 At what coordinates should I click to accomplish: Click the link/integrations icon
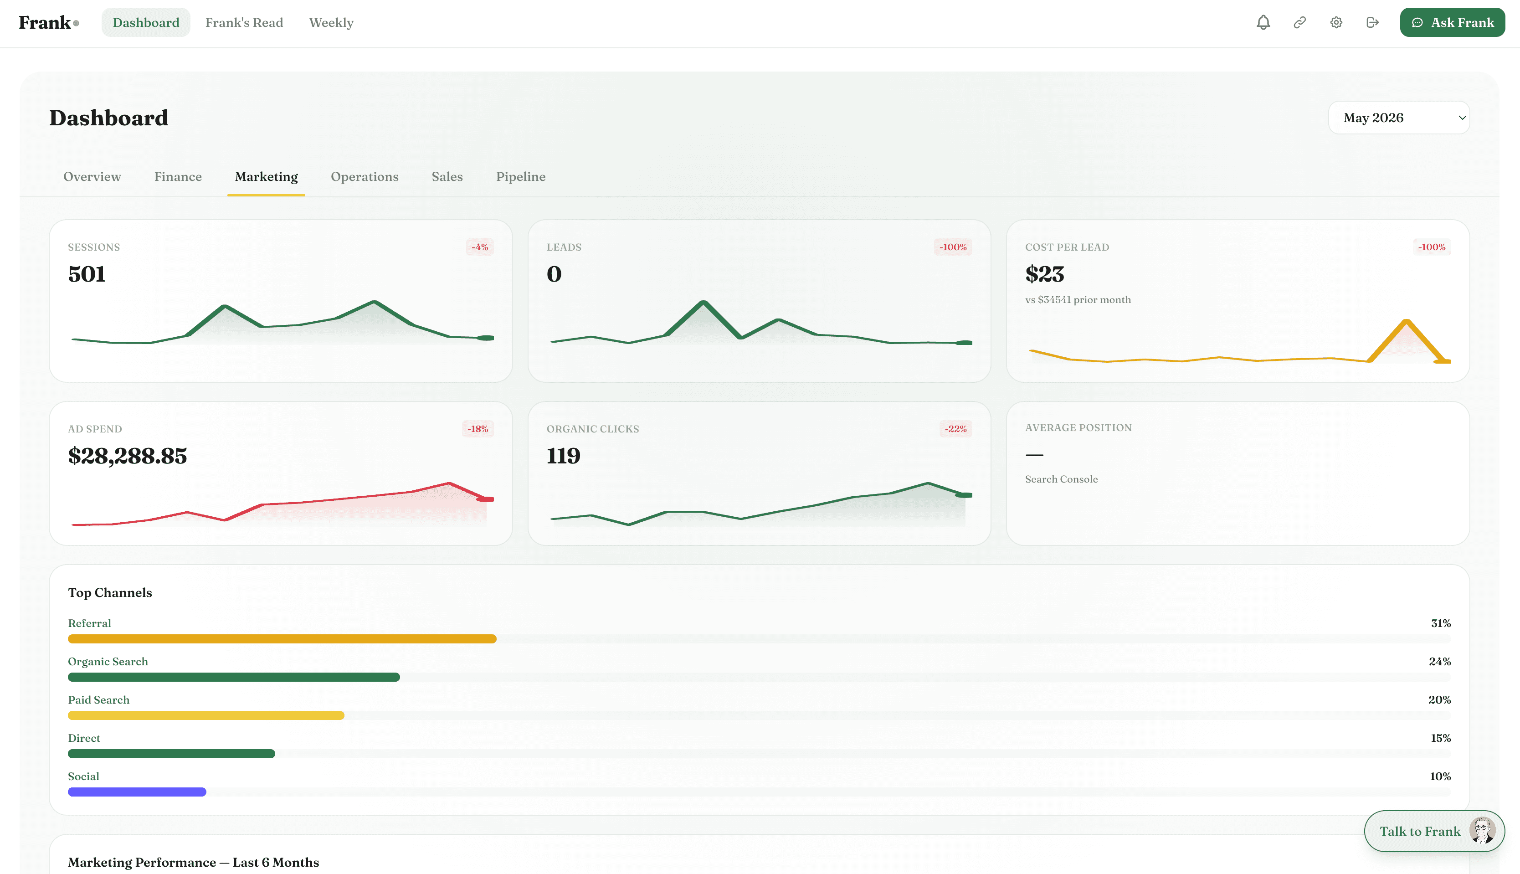point(1300,22)
